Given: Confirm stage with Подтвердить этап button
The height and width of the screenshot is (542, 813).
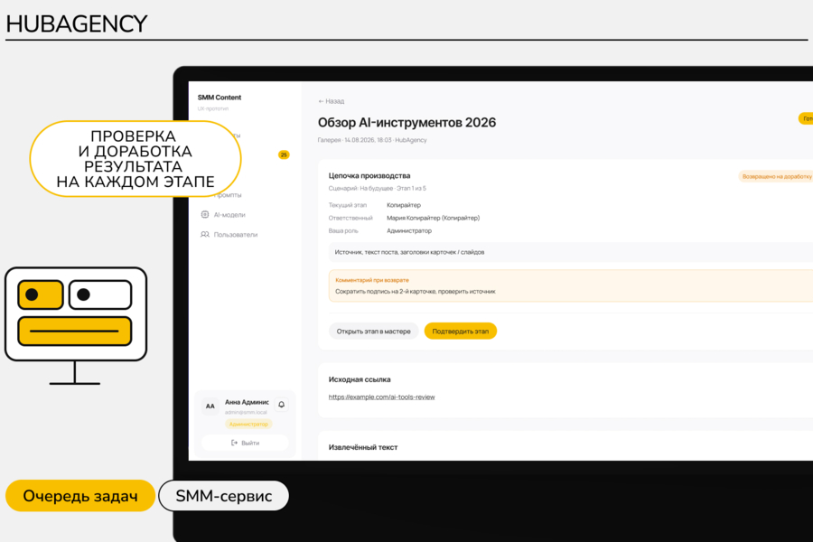Looking at the screenshot, I should click(461, 331).
